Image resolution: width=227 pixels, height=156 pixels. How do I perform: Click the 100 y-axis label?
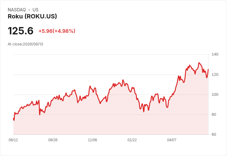pyautogui.click(x=215, y=95)
